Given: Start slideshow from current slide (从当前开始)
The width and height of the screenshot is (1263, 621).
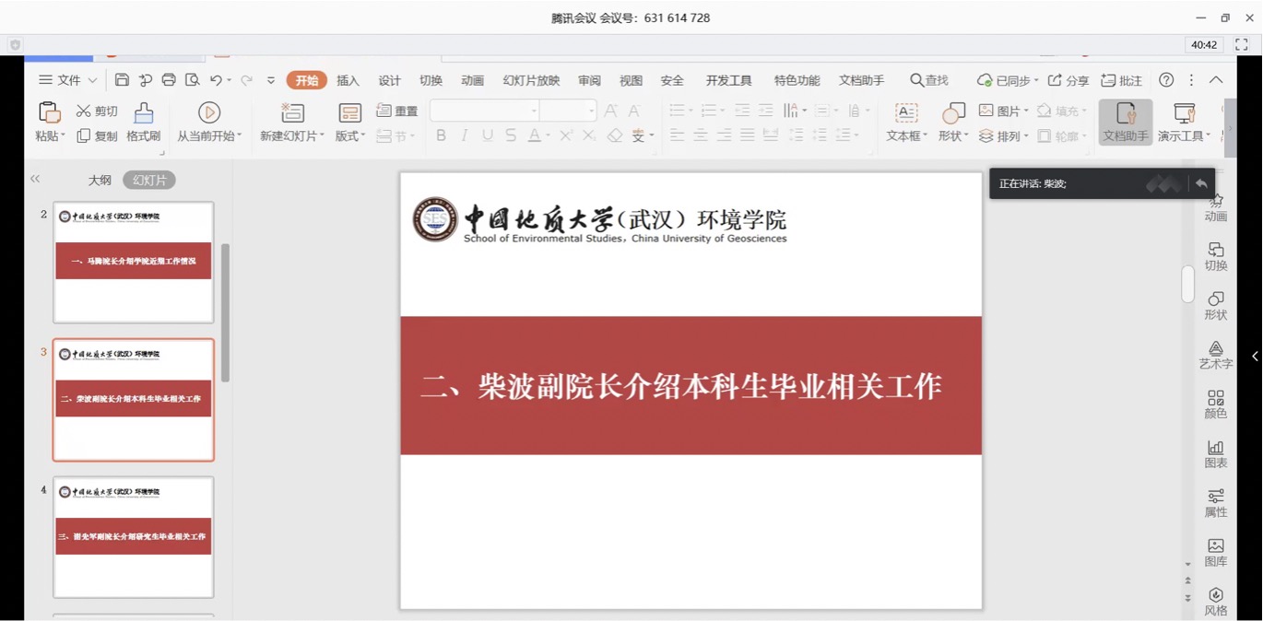Looking at the screenshot, I should 209,122.
